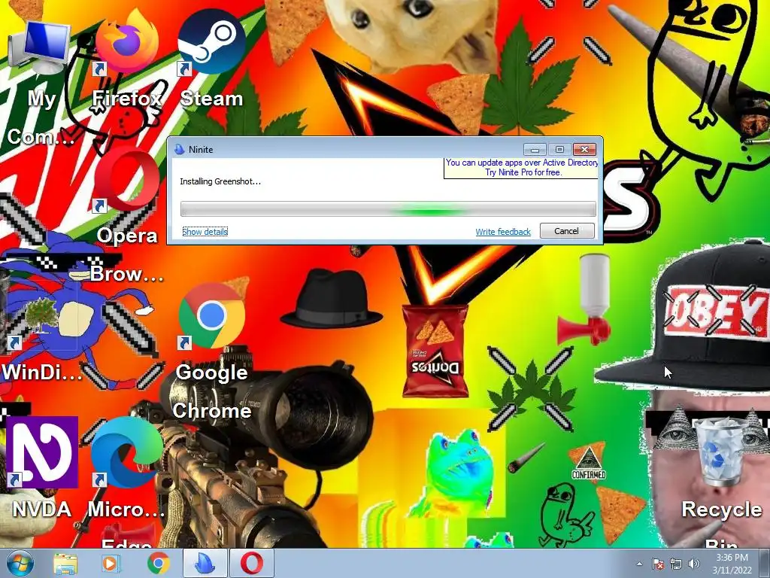Close the Ninite window
The width and height of the screenshot is (770, 578).
point(584,149)
